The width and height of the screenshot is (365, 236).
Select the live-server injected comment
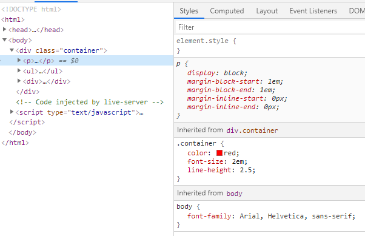coord(90,102)
